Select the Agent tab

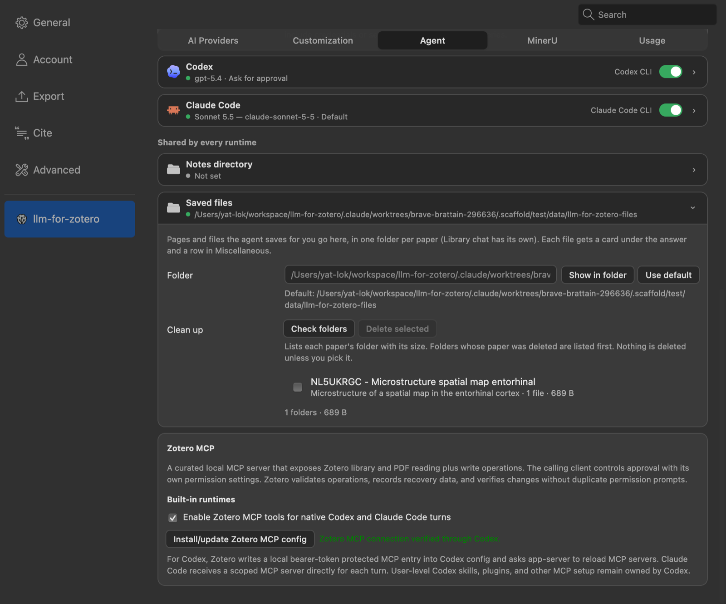point(432,40)
